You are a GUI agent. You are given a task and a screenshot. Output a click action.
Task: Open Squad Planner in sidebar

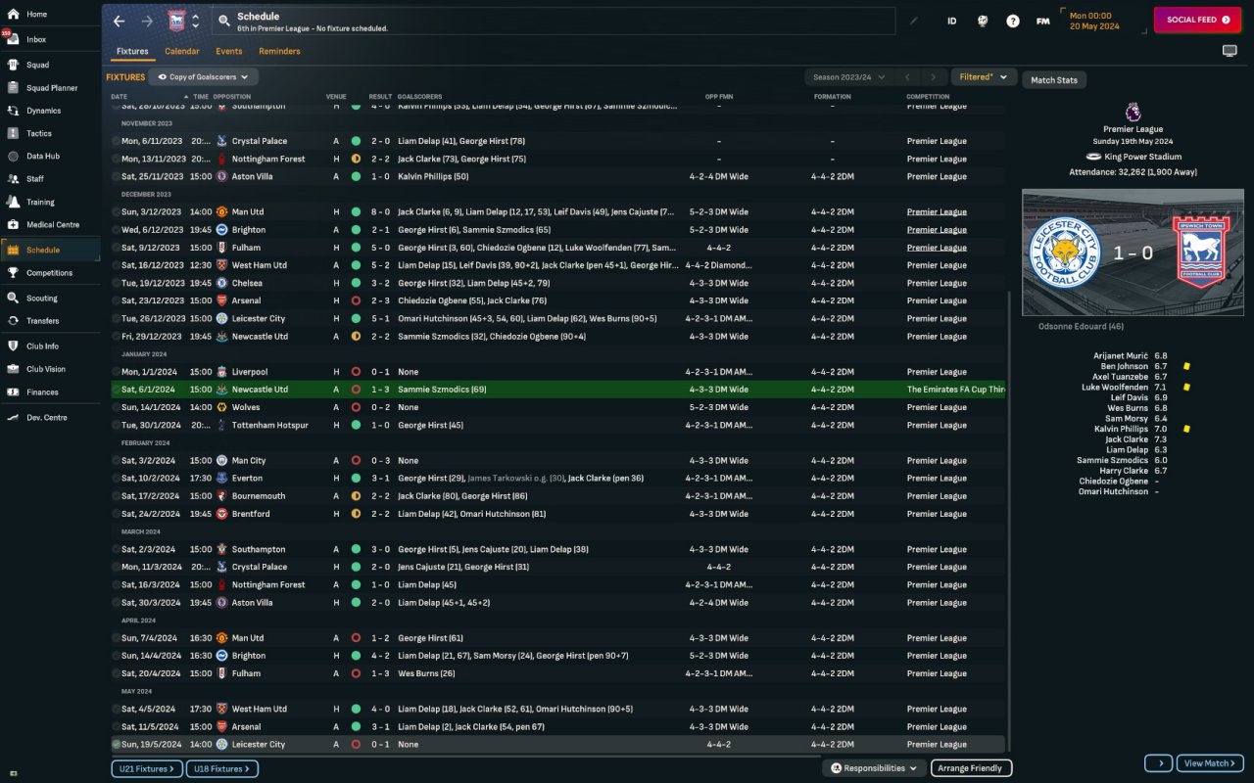[50, 88]
